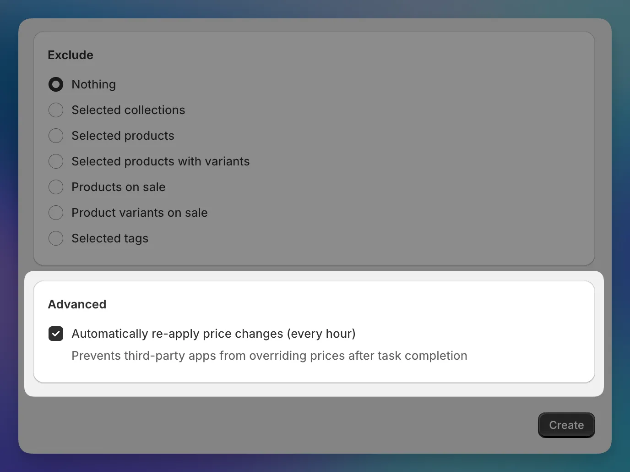Click the third-party apps description text
The image size is (630, 472).
(269, 356)
